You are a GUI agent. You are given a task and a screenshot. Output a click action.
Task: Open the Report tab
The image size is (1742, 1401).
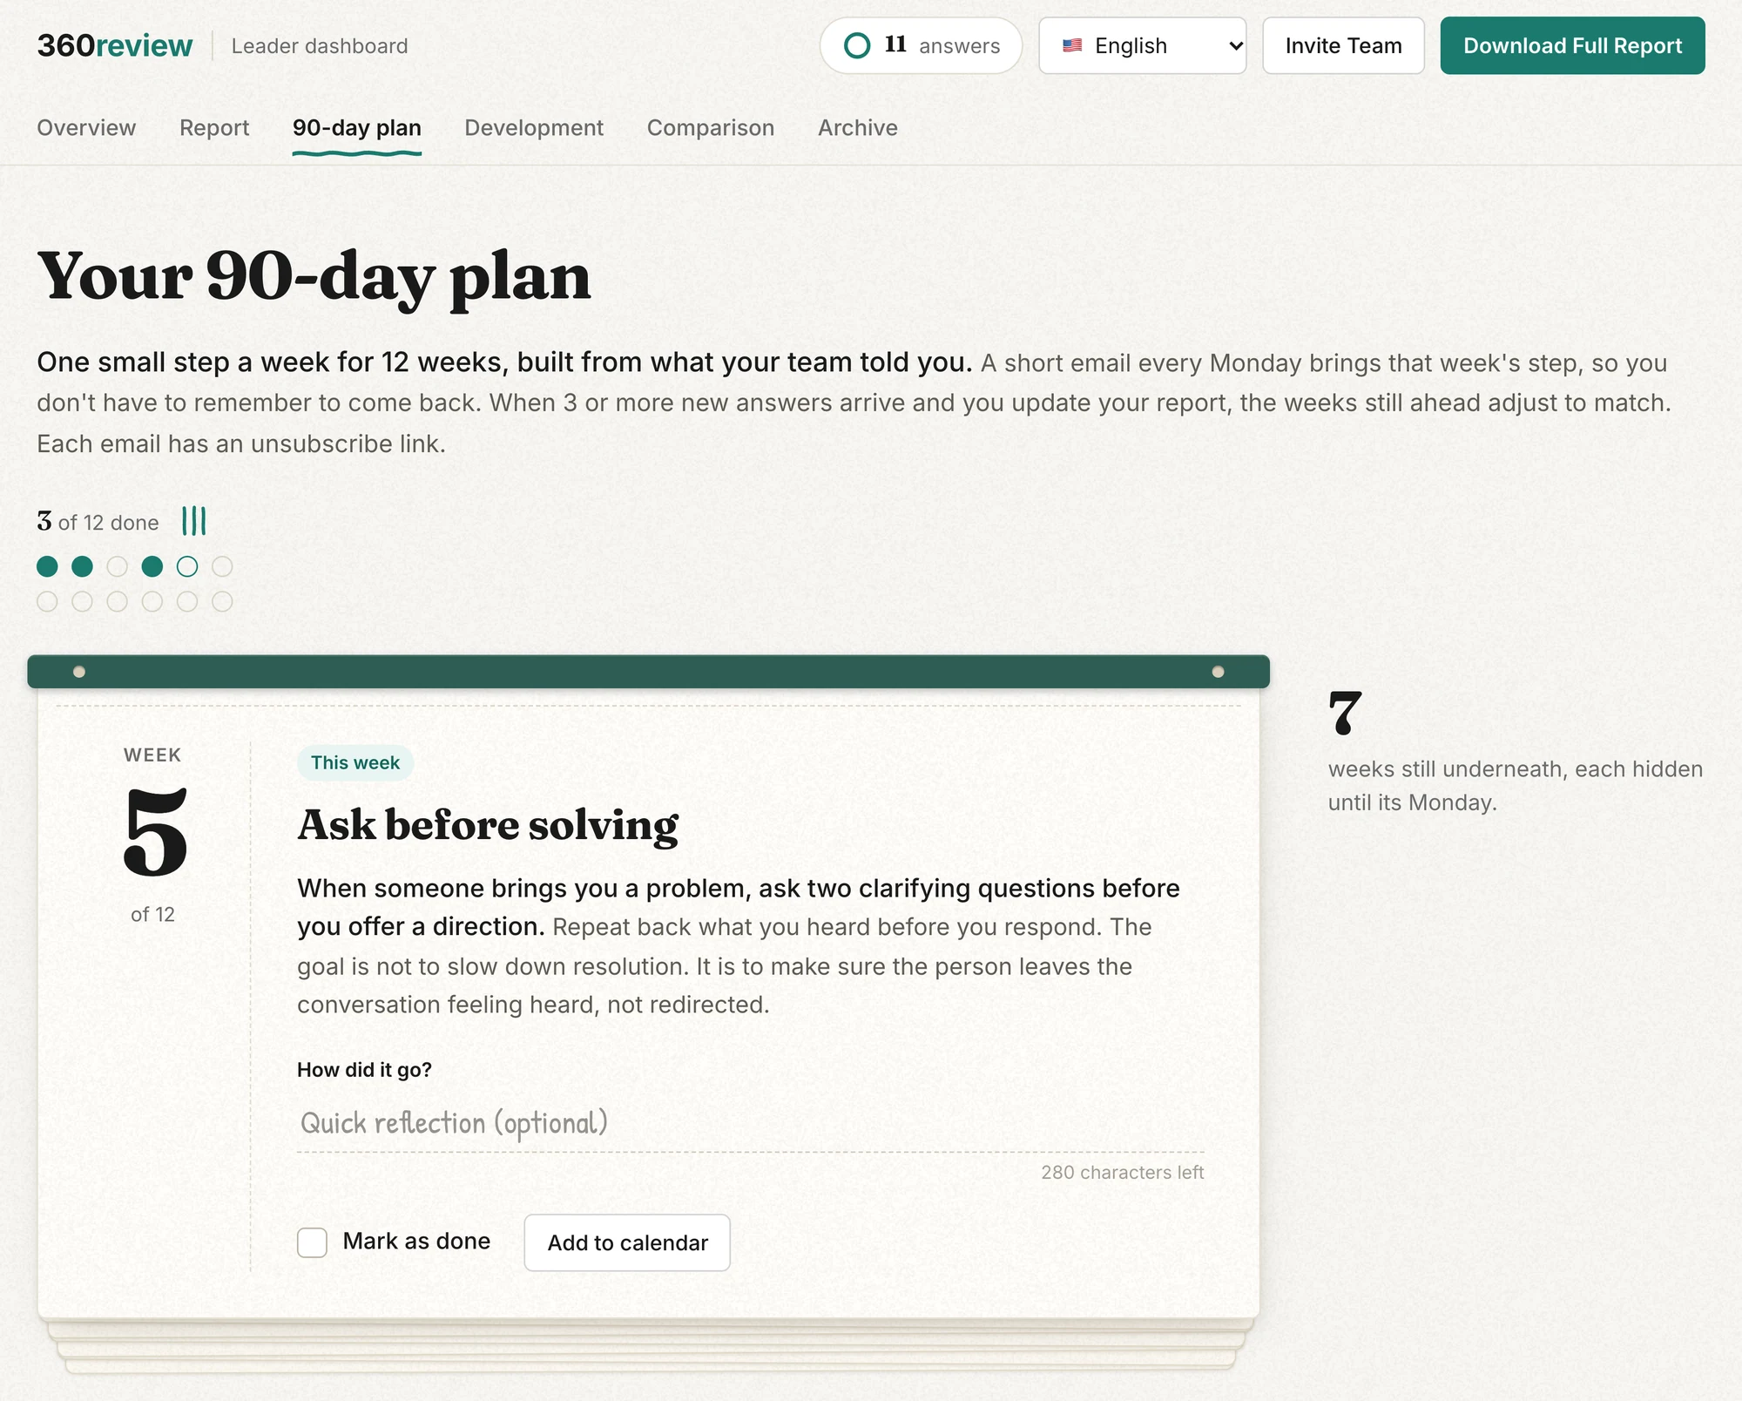pyautogui.click(x=214, y=128)
